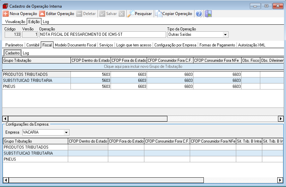The image size is (286, 187).
Task: Select the Edição tab
Action: (x=34, y=21)
